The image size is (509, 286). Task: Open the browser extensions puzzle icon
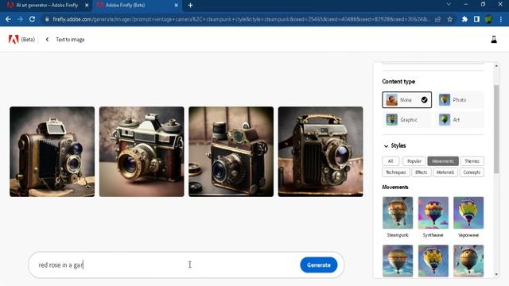pos(464,19)
